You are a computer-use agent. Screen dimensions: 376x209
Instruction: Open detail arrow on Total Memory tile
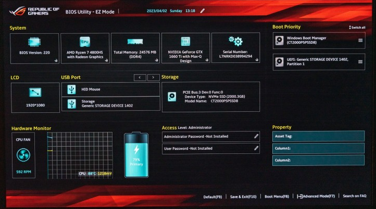point(156,60)
